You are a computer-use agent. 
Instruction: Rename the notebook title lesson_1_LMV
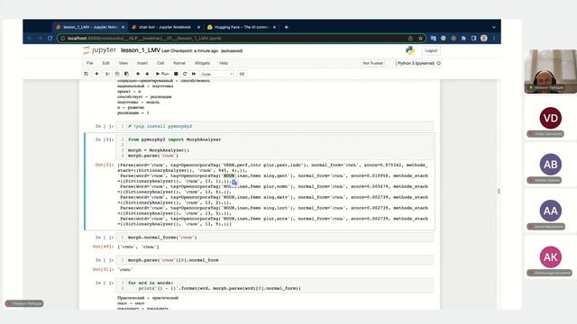141,50
